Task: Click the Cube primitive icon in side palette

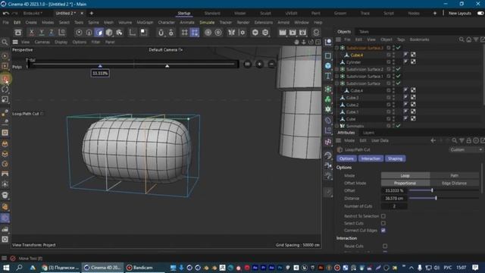Action: click(328, 66)
